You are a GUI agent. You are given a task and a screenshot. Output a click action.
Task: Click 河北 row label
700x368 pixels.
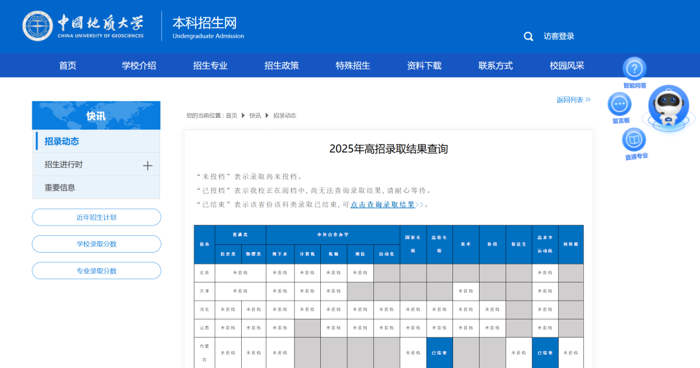tap(204, 310)
